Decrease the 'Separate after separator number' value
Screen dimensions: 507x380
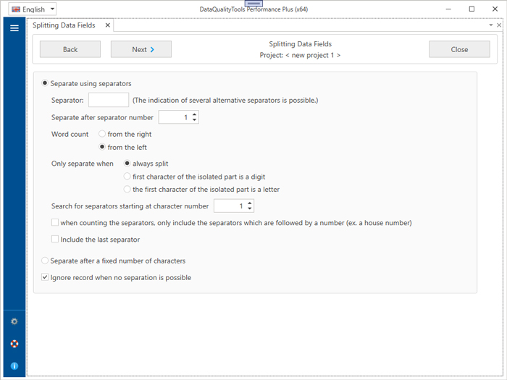(194, 119)
